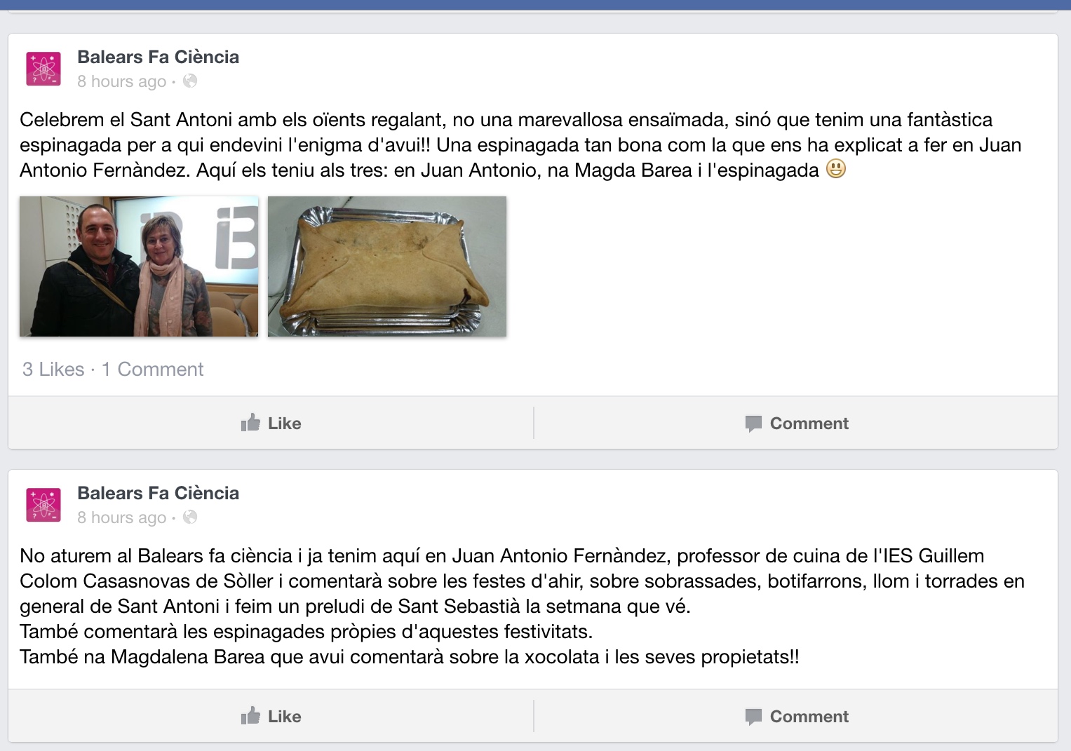
Task: Open first post's 8 hours ago timestamp
Action: (x=121, y=81)
